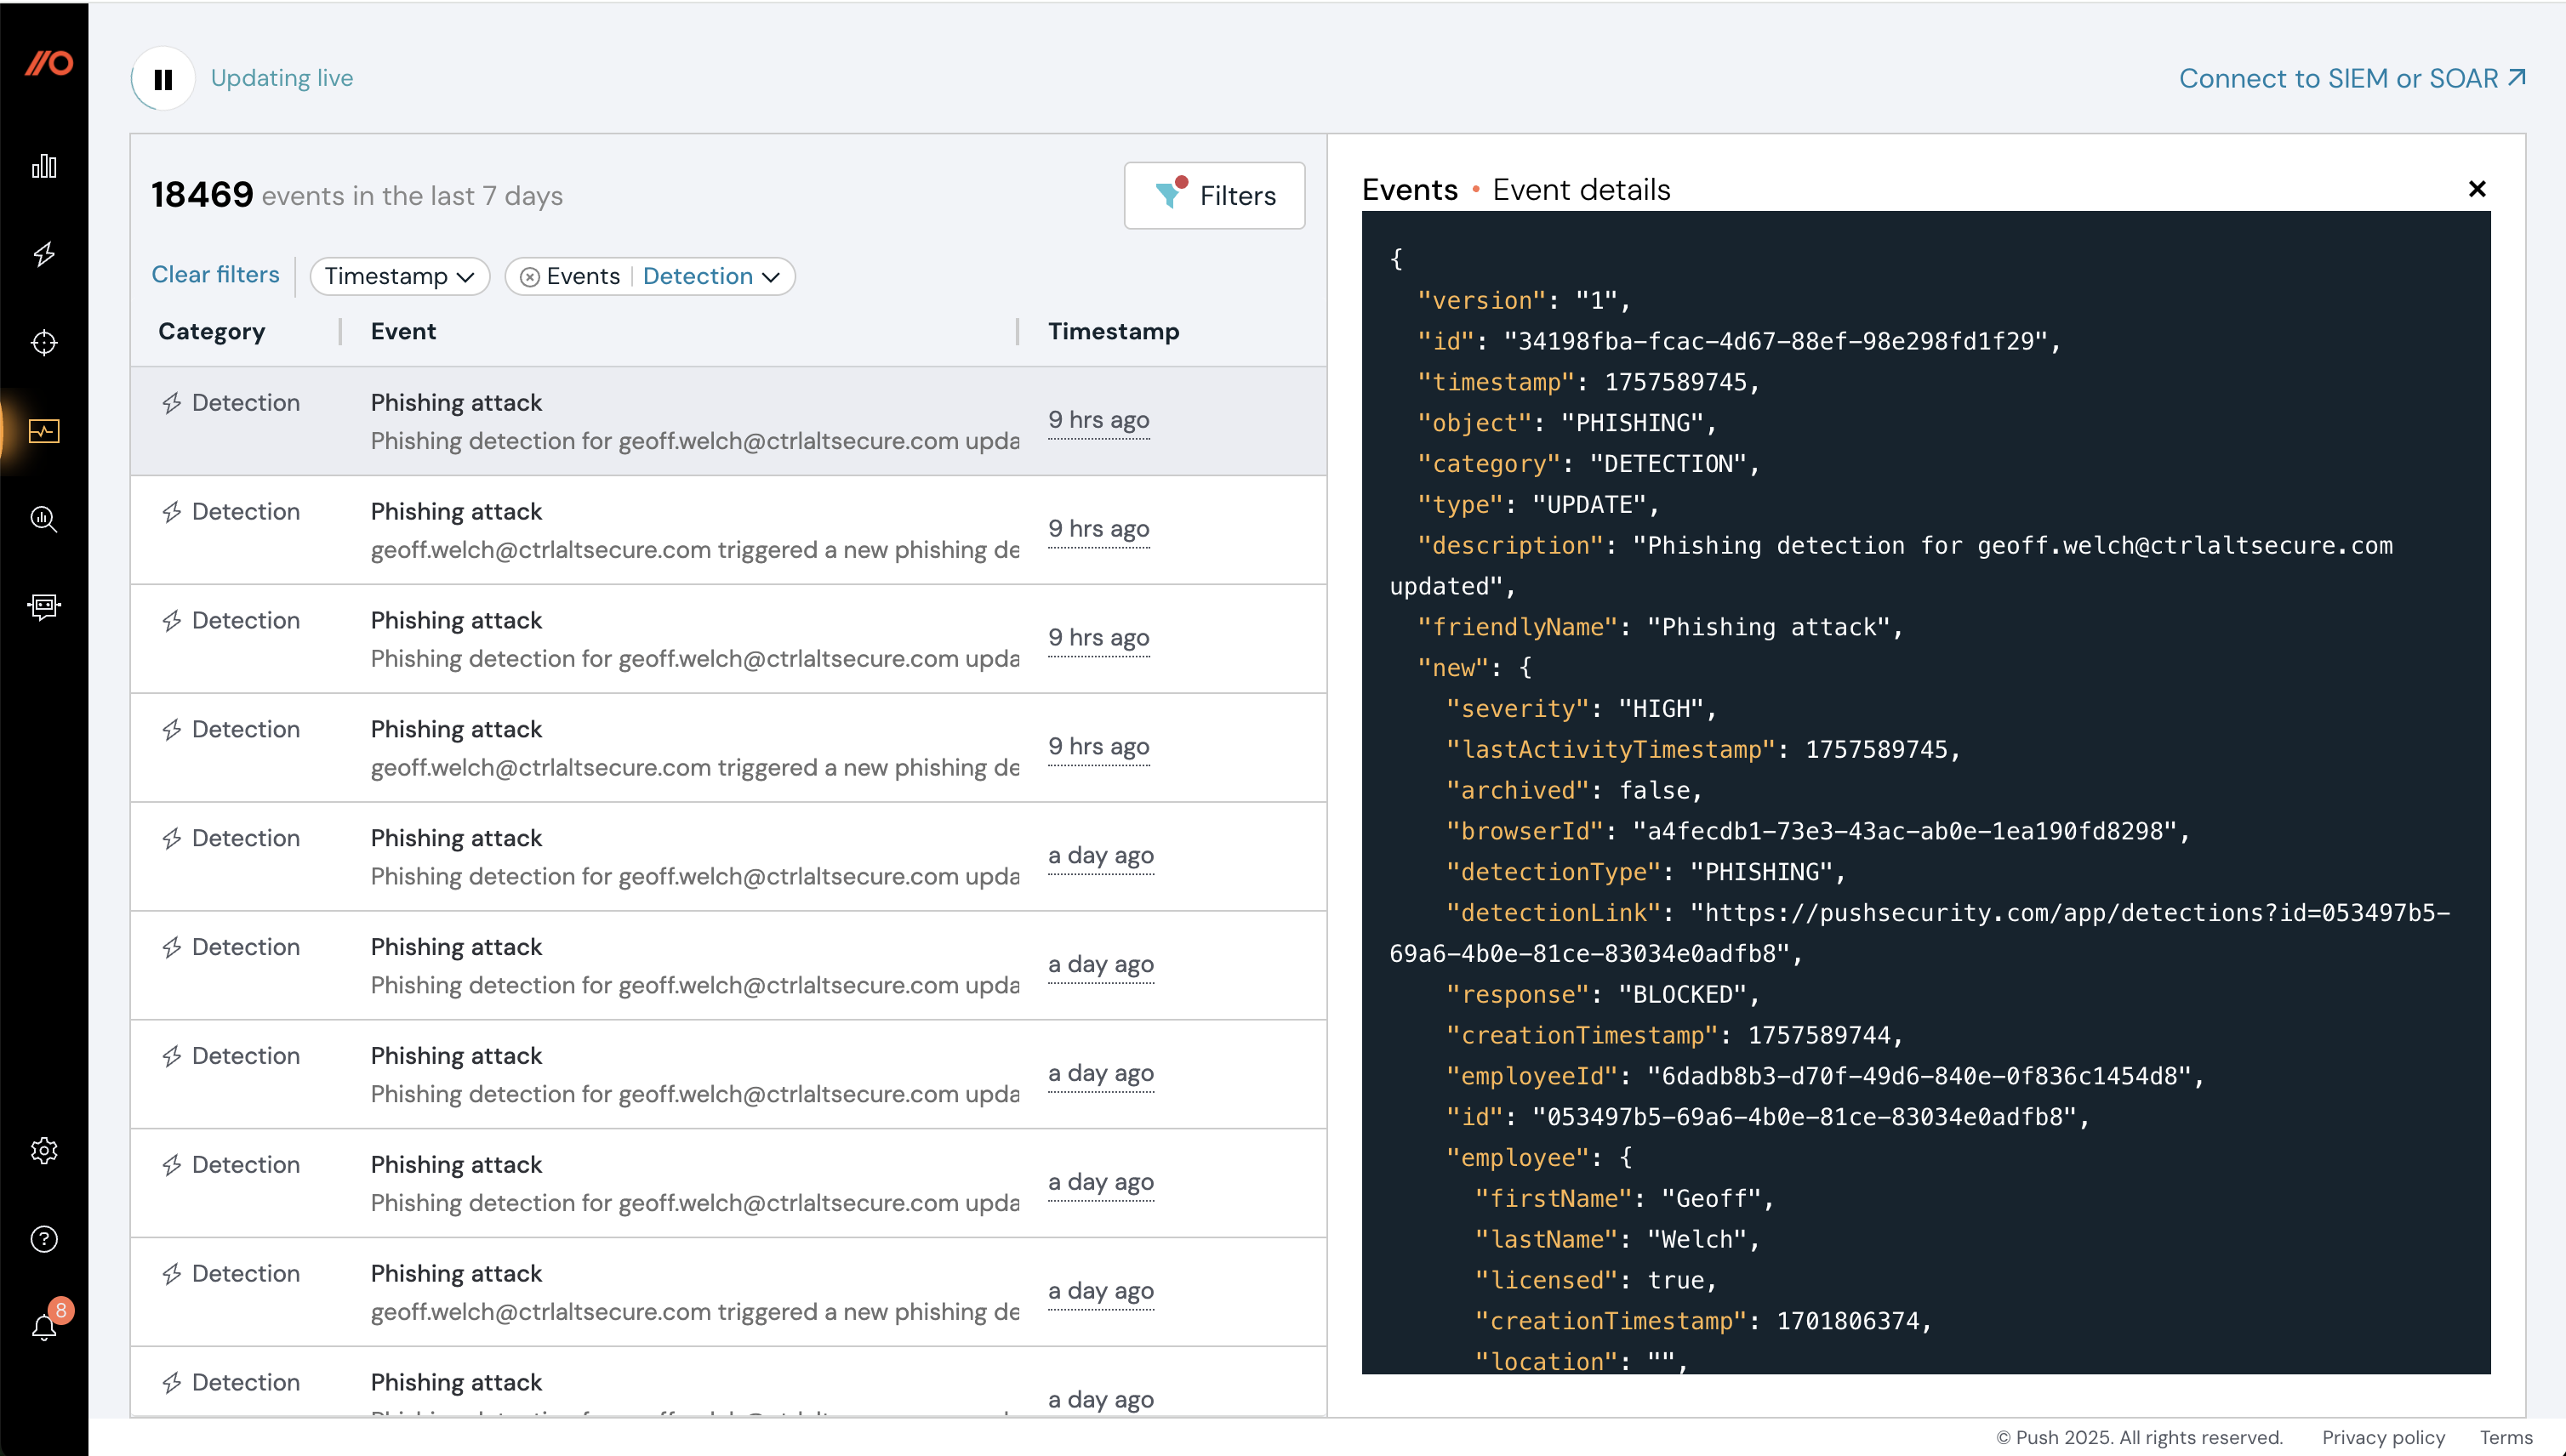Follow Connect to SIEM or SOAR link

(2353, 78)
